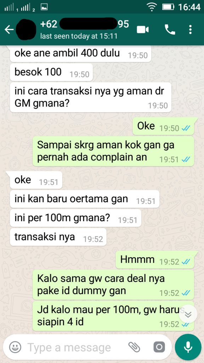
Task: Open the three-dot overflow menu
Action: [x=190, y=30]
